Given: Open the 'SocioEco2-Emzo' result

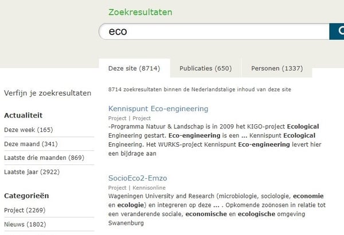Looking at the screenshot, I should coord(138,178).
